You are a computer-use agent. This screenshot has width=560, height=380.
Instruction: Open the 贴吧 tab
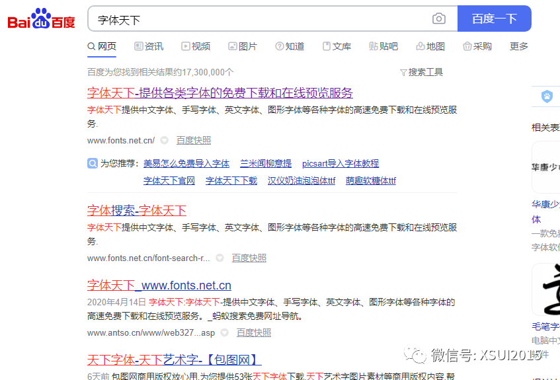tap(383, 46)
